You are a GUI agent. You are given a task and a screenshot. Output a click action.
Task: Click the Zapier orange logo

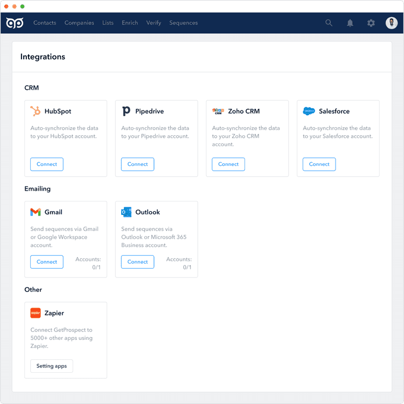coord(36,313)
